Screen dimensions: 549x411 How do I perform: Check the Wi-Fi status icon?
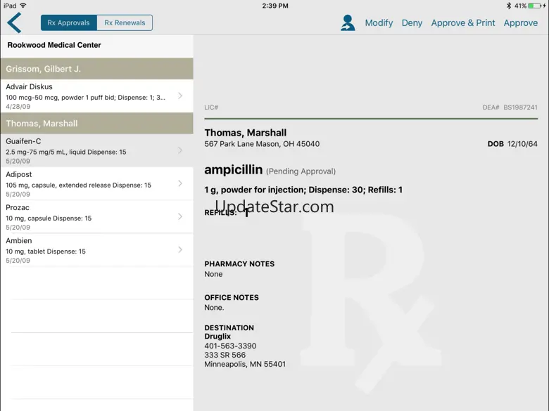point(23,6)
